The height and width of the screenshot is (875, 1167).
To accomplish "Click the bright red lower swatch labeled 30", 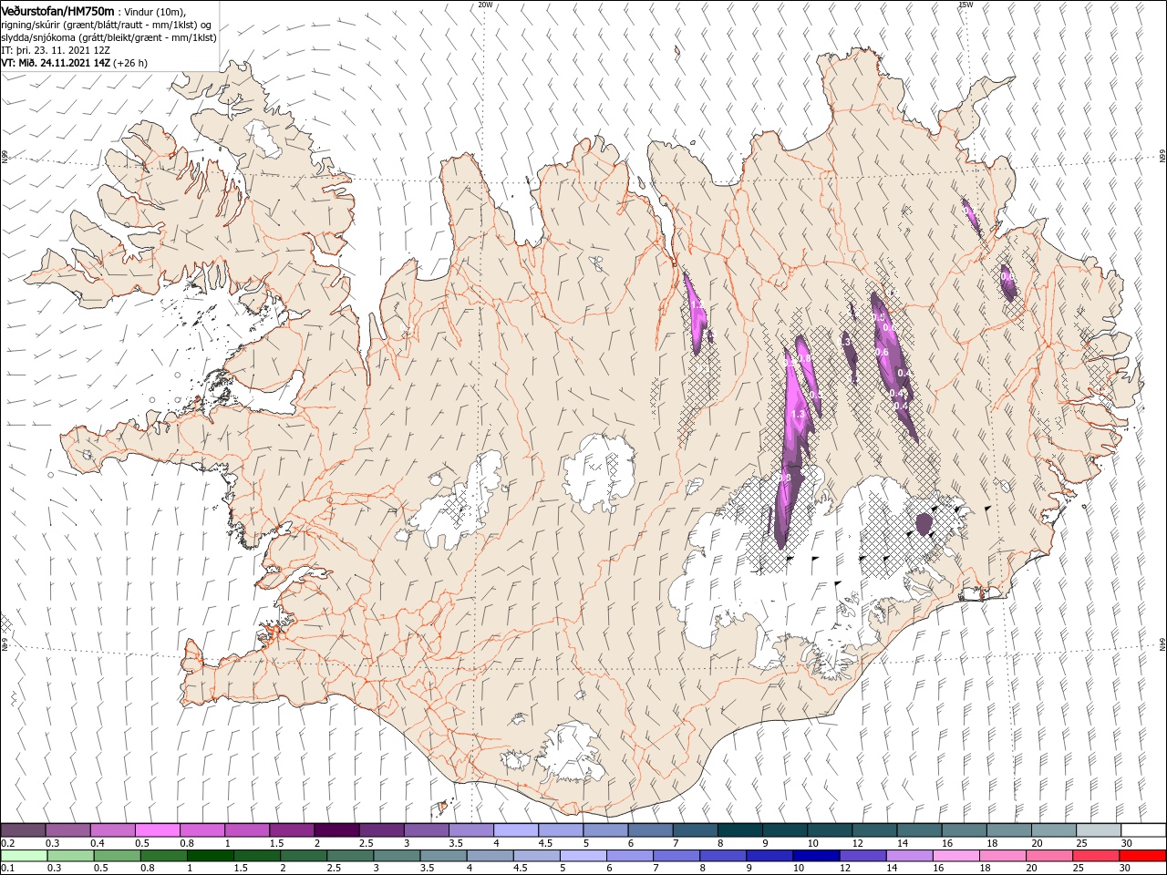I will click(1142, 856).
